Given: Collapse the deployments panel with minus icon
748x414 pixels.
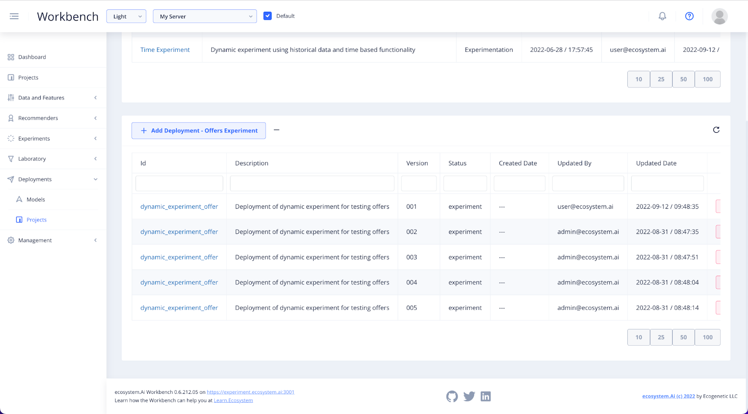Looking at the screenshot, I should pyautogui.click(x=277, y=130).
